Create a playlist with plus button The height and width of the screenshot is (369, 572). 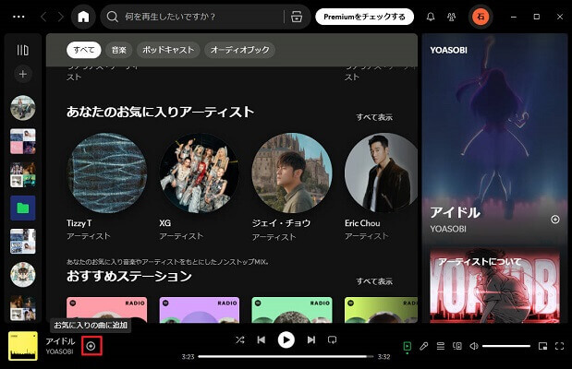coord(22,74)
